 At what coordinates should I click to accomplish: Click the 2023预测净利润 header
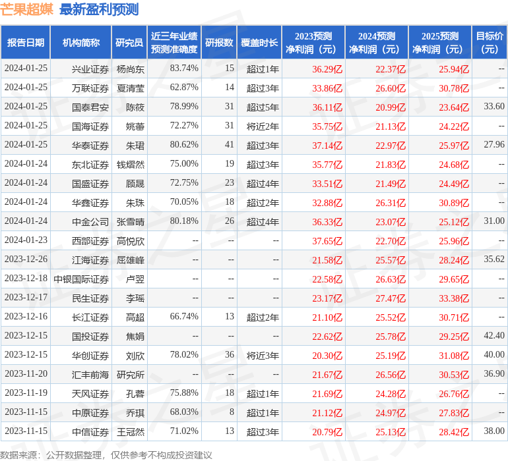tap(313, 42)
